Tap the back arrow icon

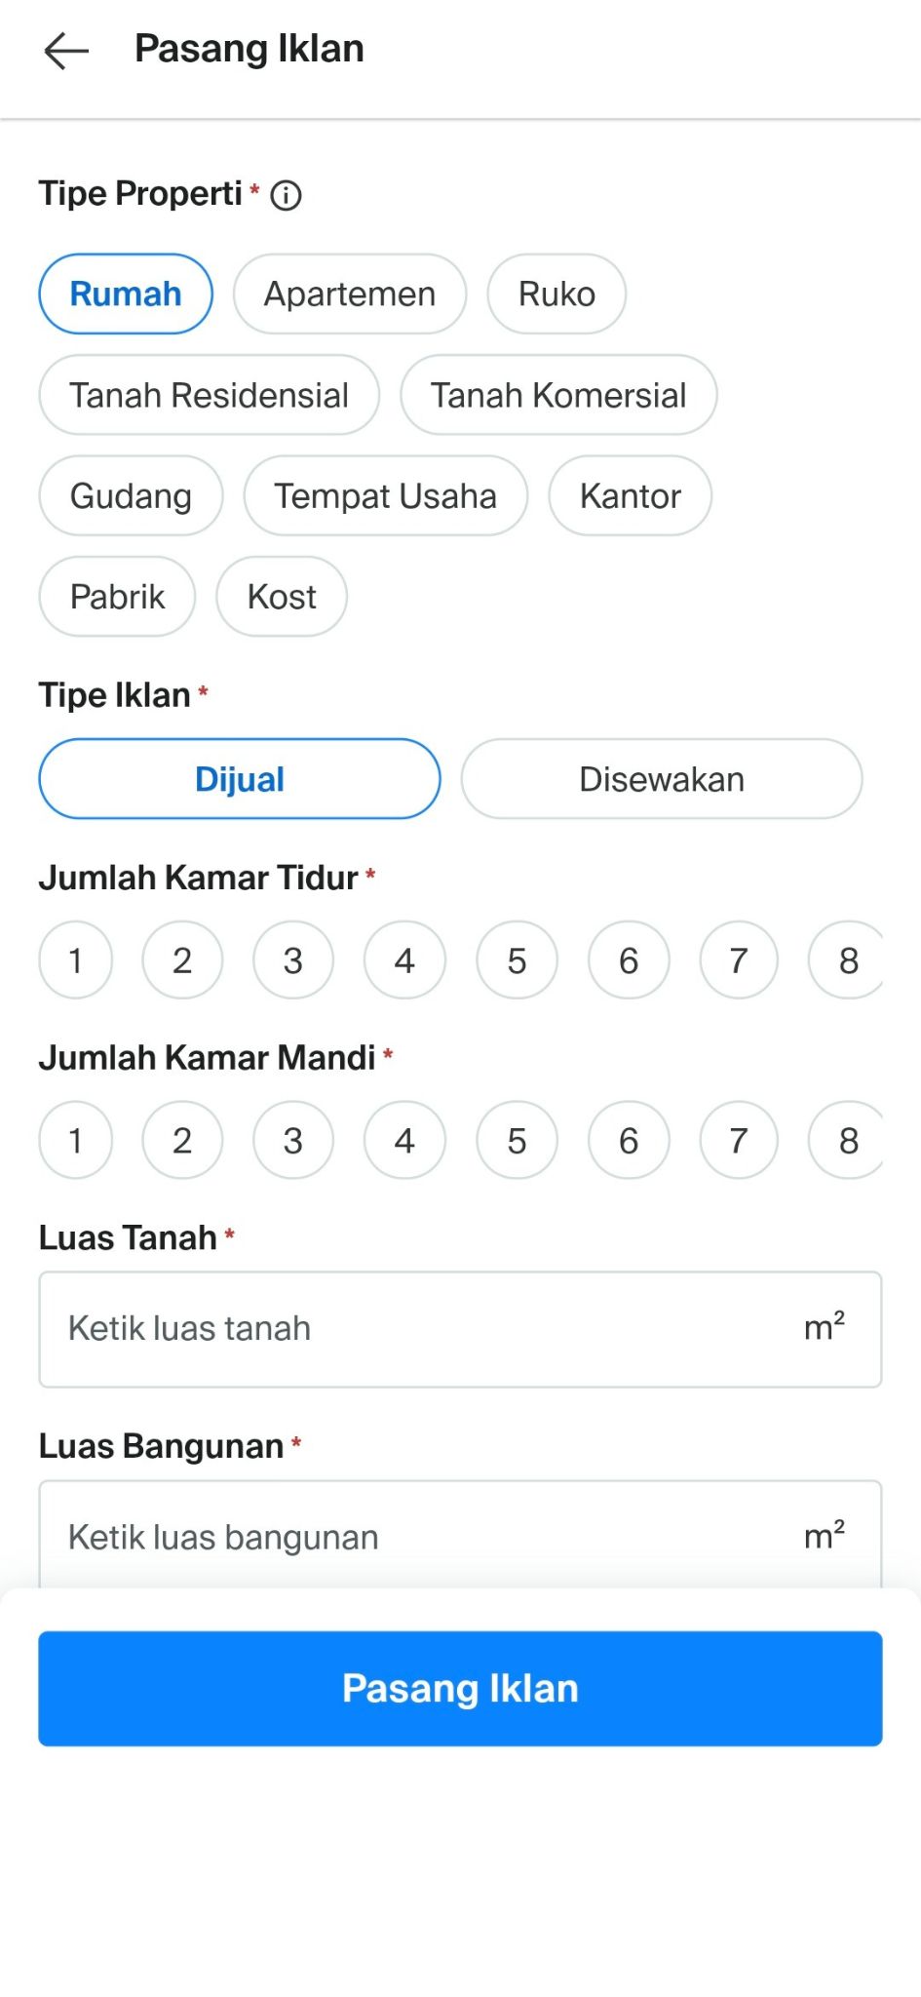pyautogui.click(x=66, y=50)
